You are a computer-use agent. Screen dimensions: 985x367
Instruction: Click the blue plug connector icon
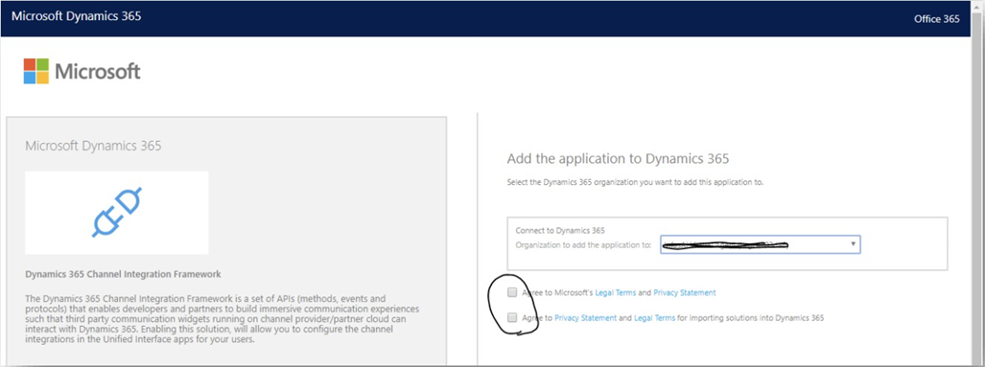coord(117,212)
